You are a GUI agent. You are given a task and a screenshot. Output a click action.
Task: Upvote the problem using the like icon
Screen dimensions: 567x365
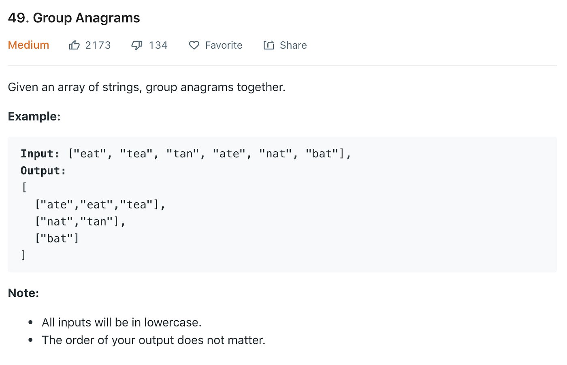click(x=75, y=45)
